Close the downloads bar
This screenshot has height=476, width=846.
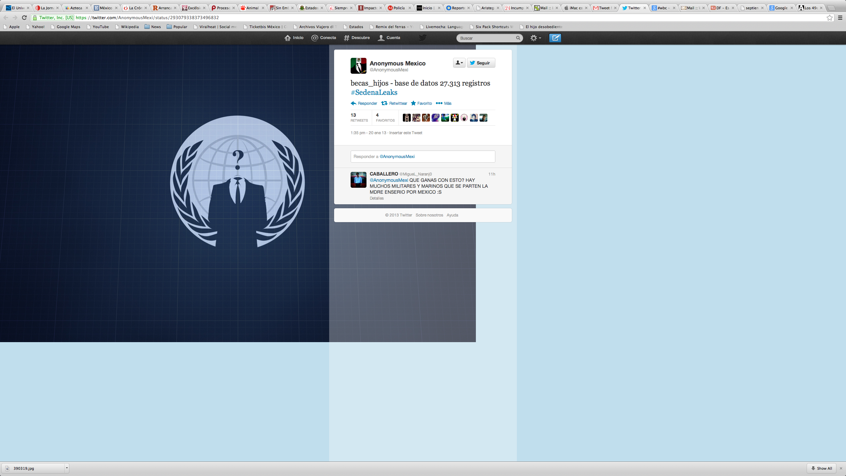[841, 468]
